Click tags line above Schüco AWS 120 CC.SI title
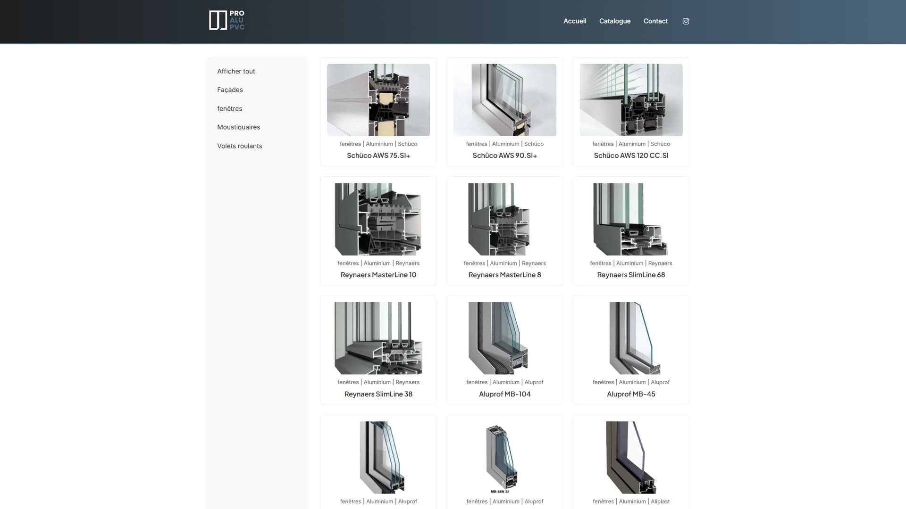Viewport: 906px width, 509px height. (x=631, y=144)
